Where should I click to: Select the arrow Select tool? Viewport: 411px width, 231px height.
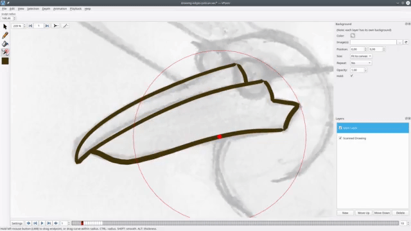[5, 26]
